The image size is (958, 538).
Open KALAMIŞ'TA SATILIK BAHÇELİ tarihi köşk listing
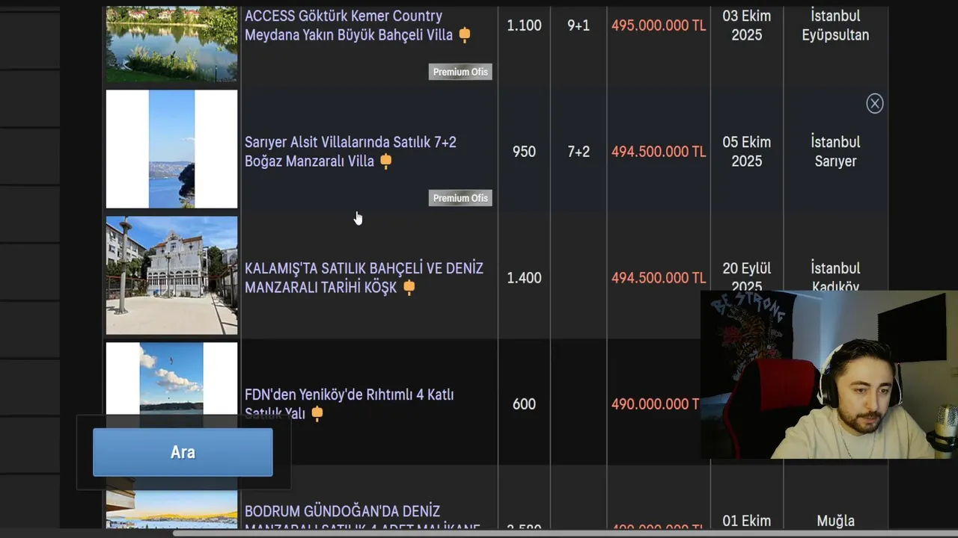364,278
